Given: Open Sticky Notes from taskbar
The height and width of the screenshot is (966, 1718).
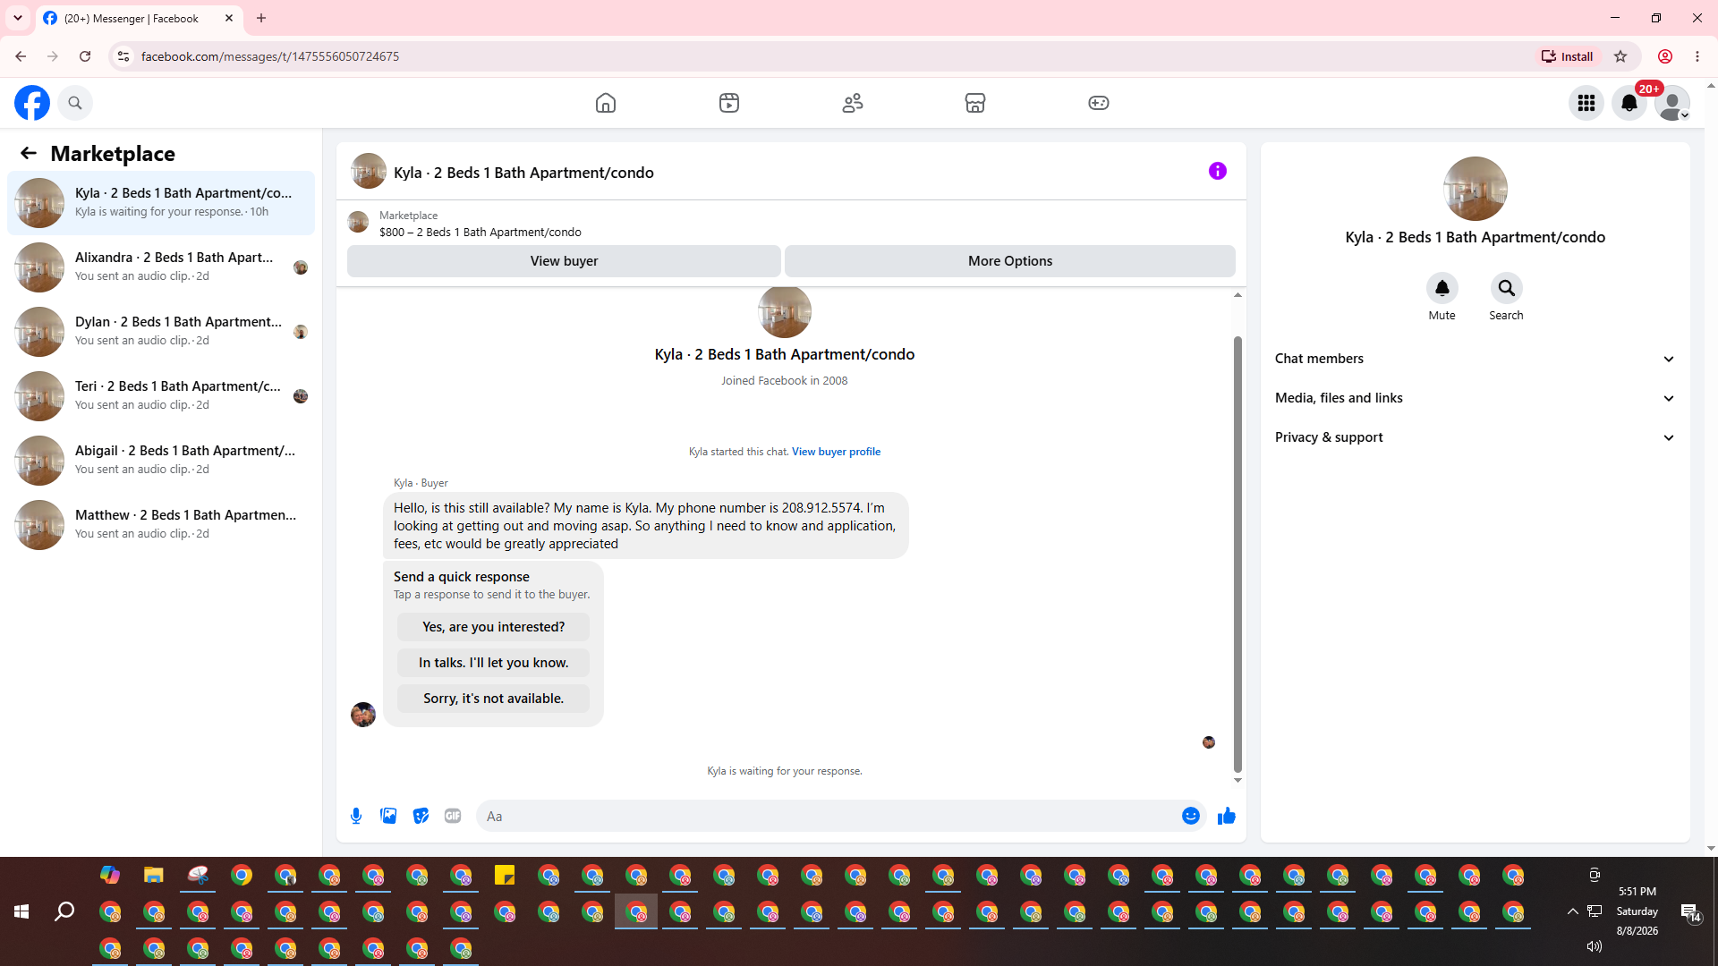Looking at the screenshot, I should point(505,875).
